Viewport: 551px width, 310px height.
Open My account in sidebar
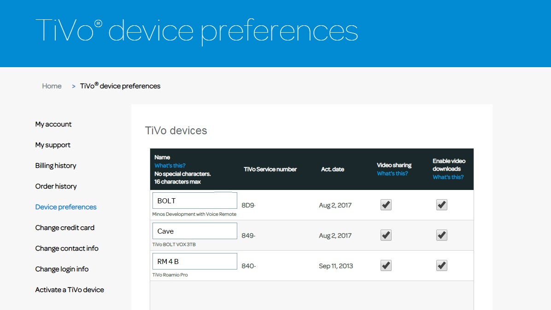[x=53, y=124]
